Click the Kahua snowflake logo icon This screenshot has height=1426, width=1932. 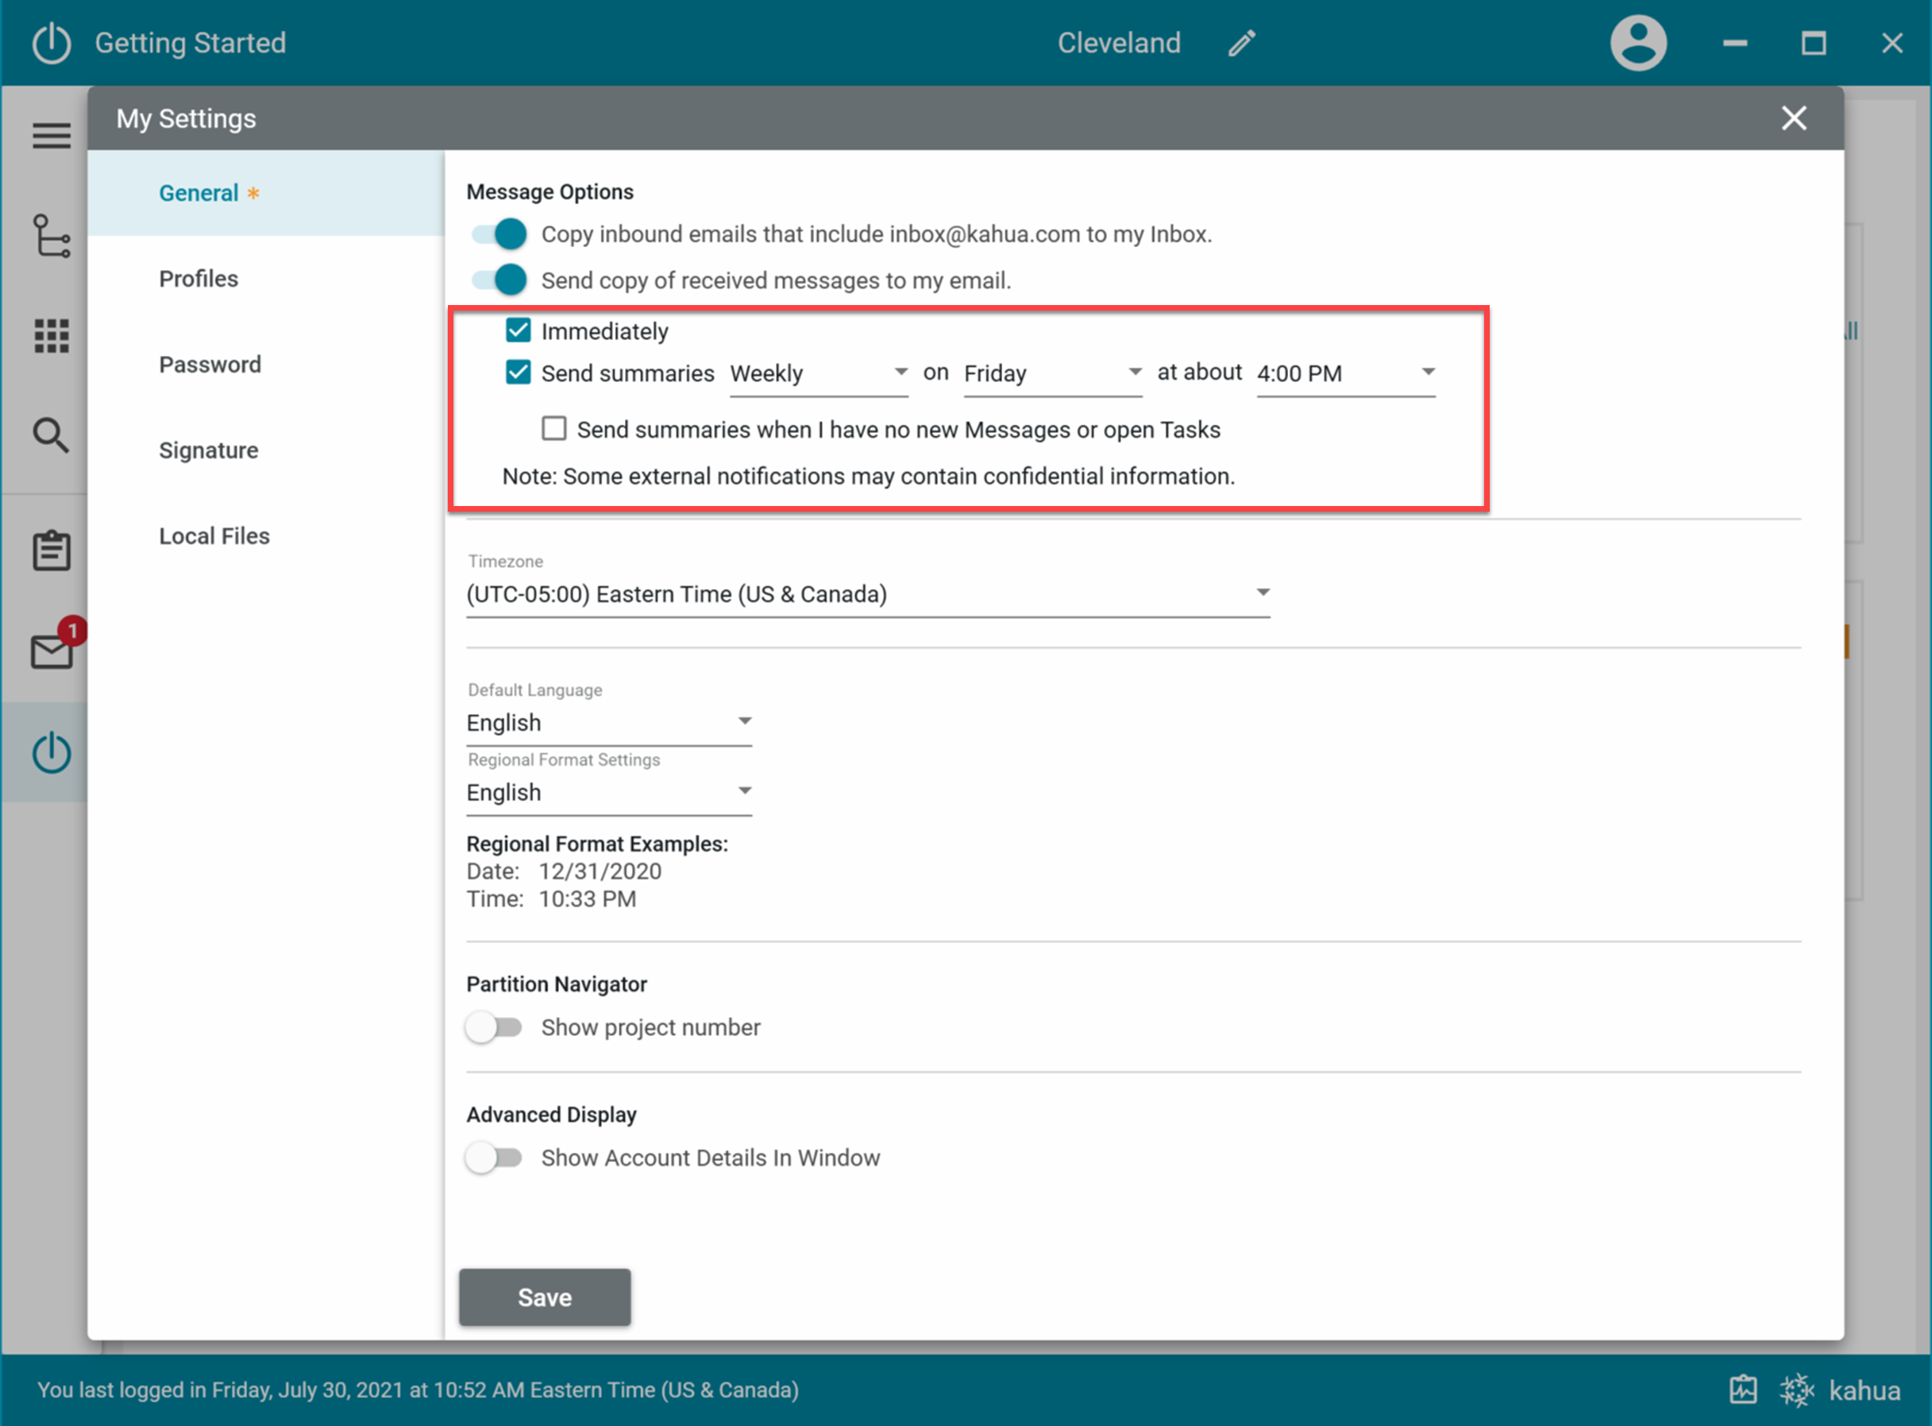(x=1796, y=1389)
